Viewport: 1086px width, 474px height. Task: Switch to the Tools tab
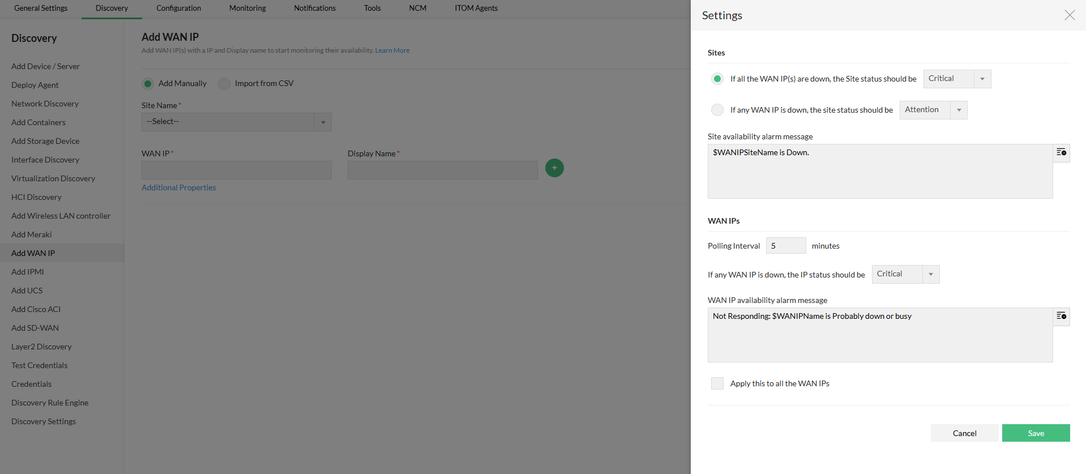(372, 8)
